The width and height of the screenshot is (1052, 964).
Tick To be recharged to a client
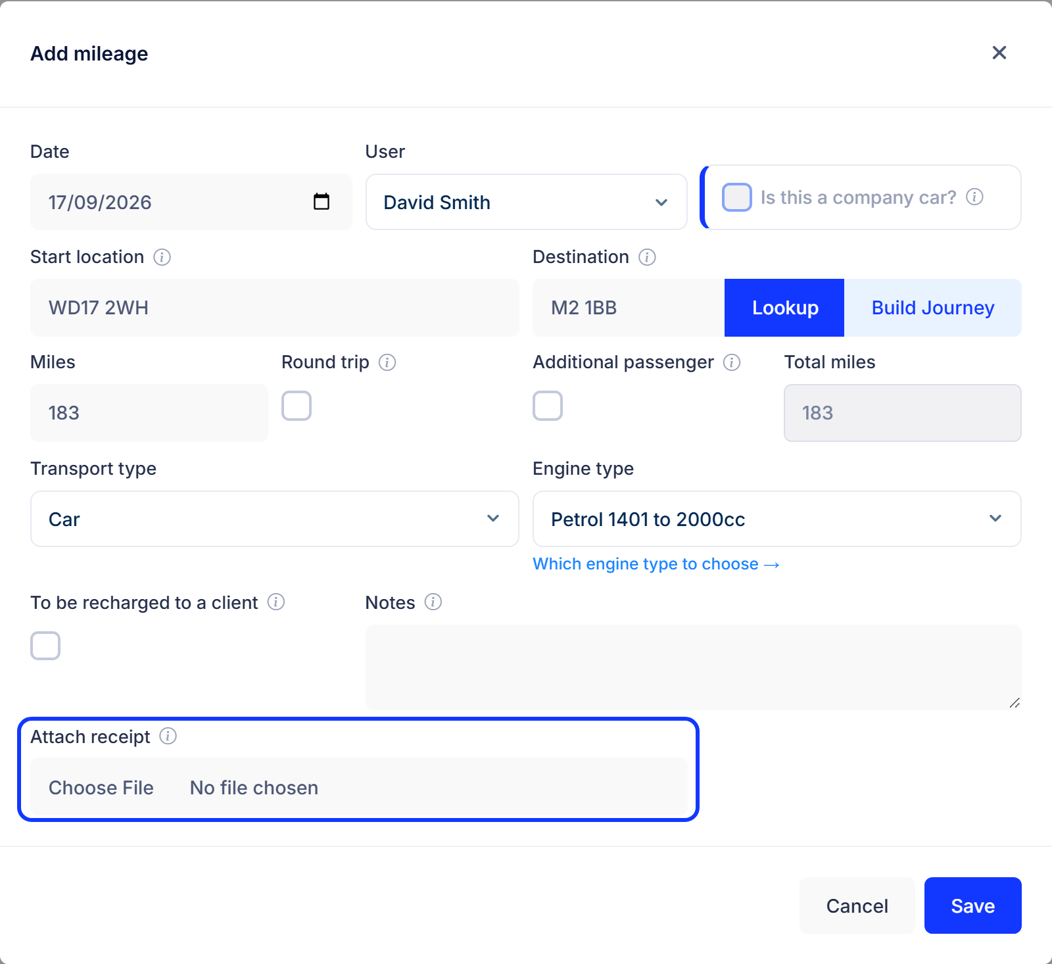pos(45,646)
